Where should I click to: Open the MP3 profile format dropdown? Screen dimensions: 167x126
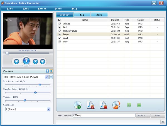click(x=47, y=77)
